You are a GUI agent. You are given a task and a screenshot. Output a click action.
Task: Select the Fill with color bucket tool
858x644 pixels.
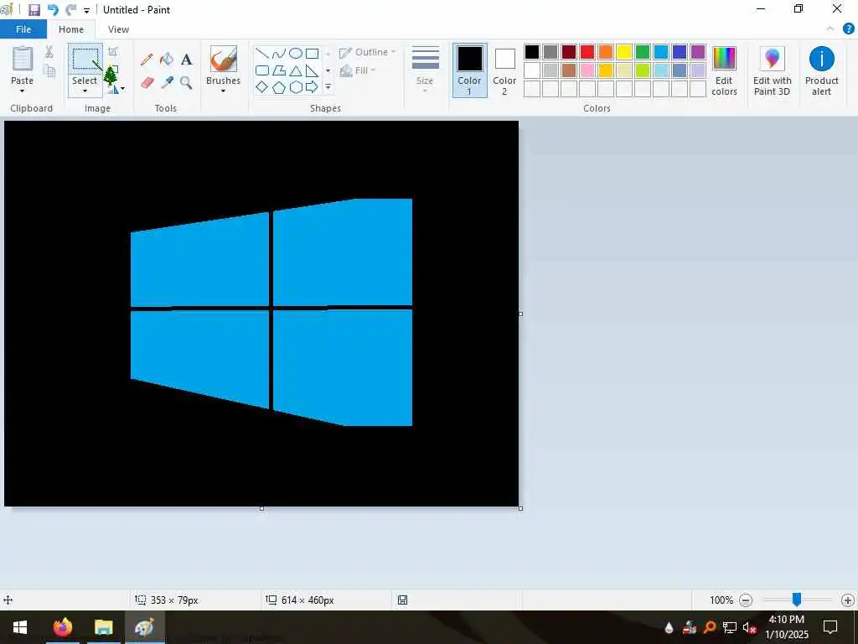point(167,60)
